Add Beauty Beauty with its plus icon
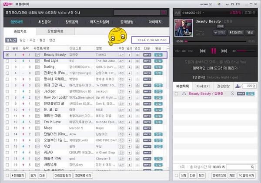Image resolution: width=261 pixels, height=183 pixels. pyautogui.click(x=129, y=55)
